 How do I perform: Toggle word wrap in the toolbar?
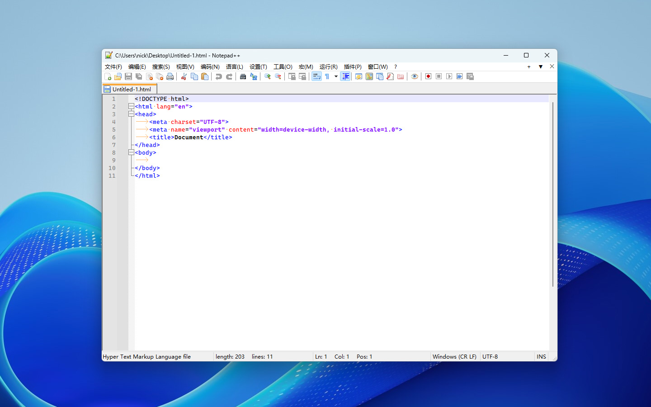316,76
